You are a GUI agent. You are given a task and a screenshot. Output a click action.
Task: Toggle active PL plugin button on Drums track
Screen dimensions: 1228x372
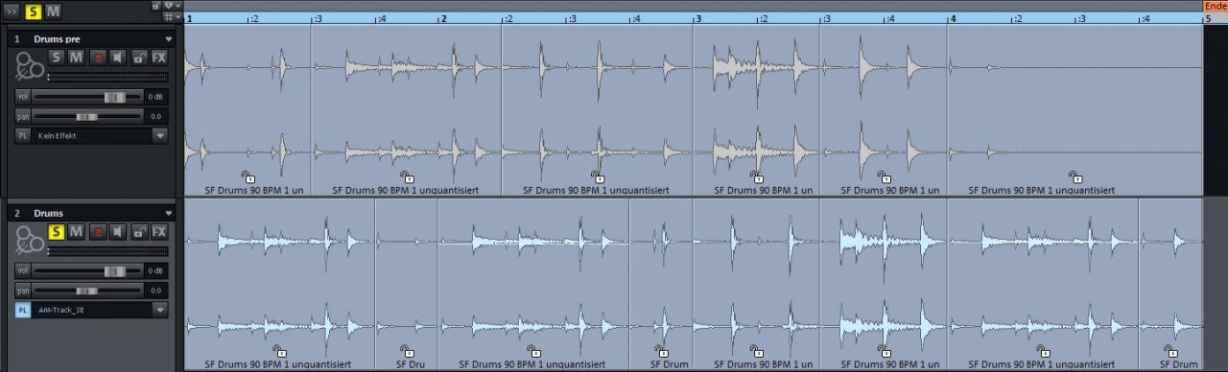[x=22, y=310]
